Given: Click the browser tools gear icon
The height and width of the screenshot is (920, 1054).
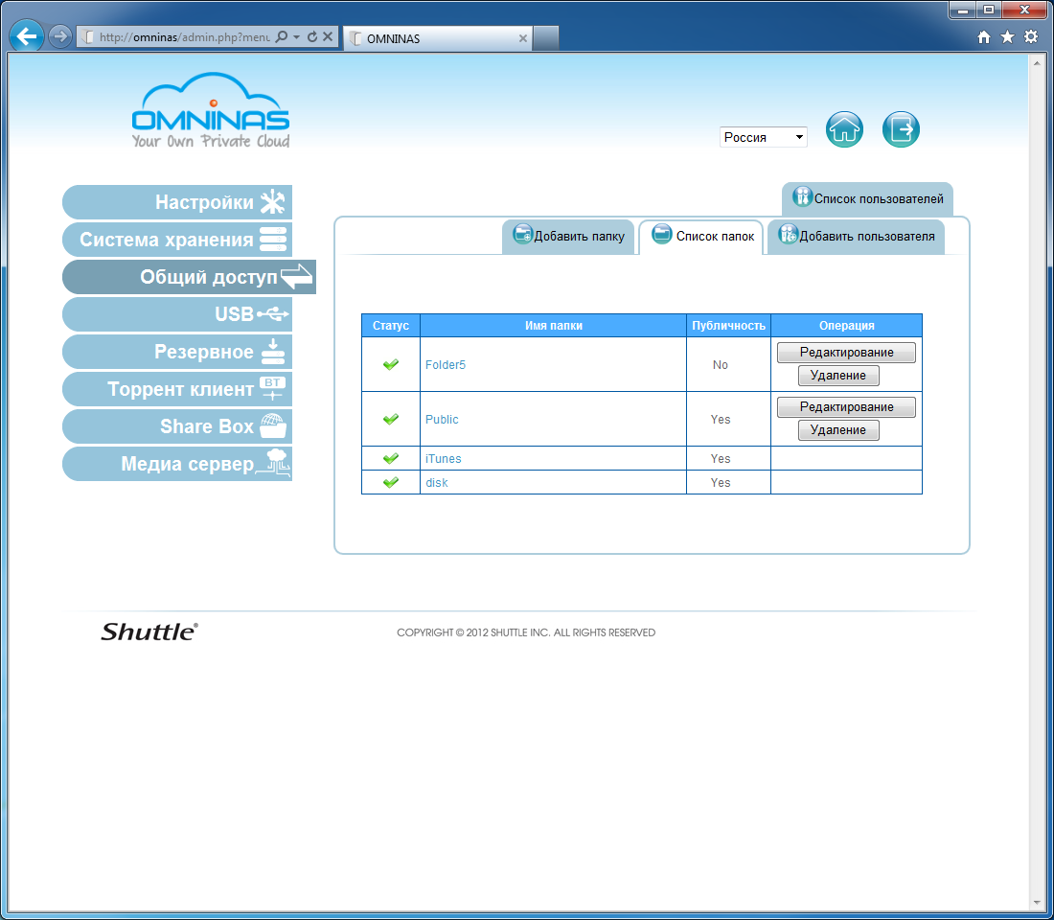Looking at the screenshot, I should coord(1030,37).
